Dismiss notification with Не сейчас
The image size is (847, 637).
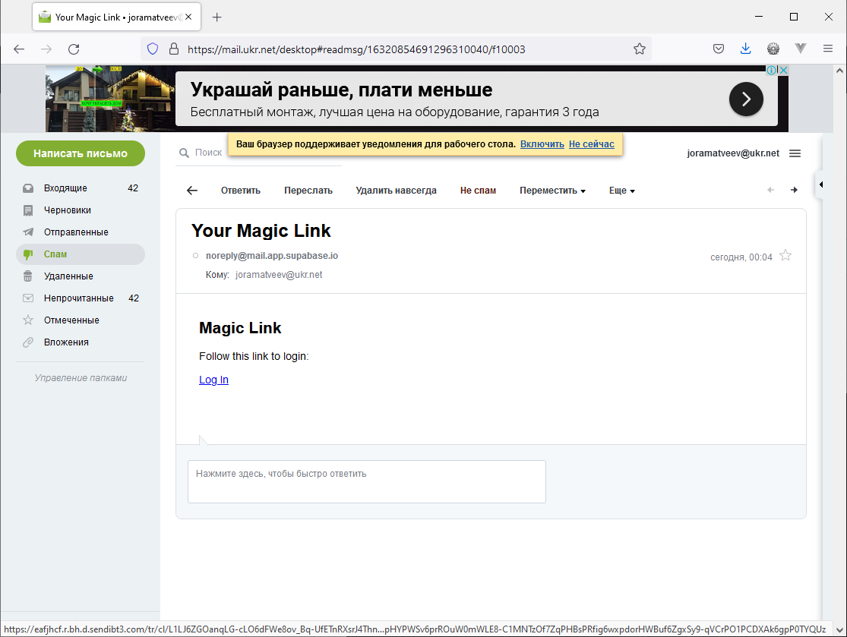(x=591, y=144)
